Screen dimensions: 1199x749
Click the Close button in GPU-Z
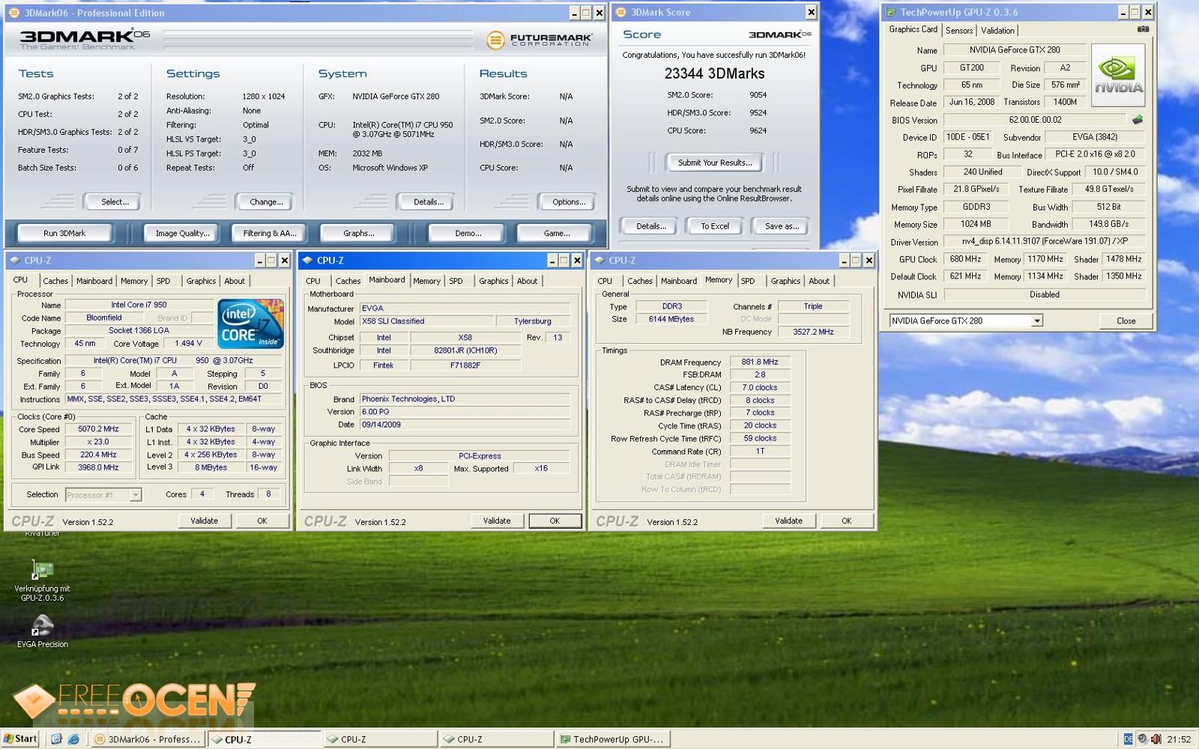(x=1126, y=321)
